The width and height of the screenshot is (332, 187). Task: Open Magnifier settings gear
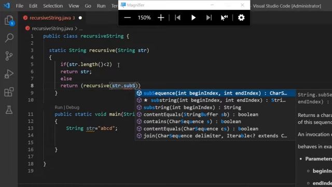(x=241, y=18)
